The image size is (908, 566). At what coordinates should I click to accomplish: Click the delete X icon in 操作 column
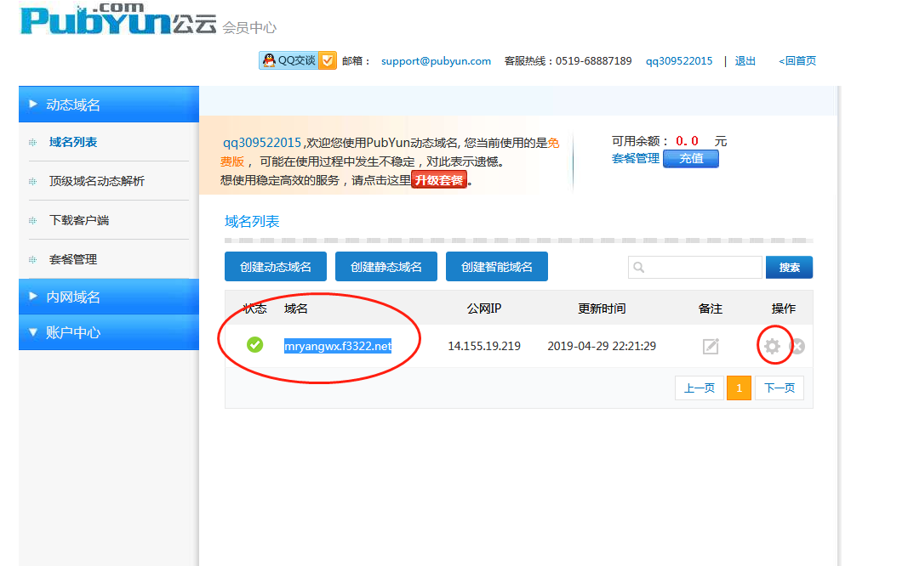798,346
